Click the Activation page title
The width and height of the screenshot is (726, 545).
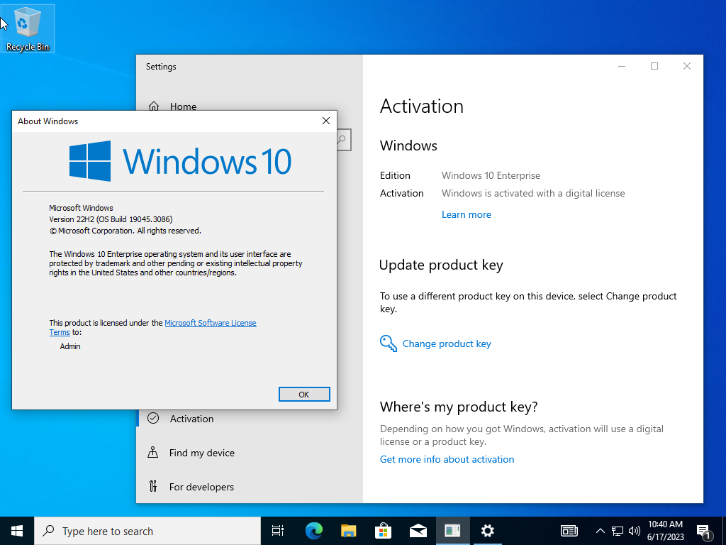[x=421, y=106]
